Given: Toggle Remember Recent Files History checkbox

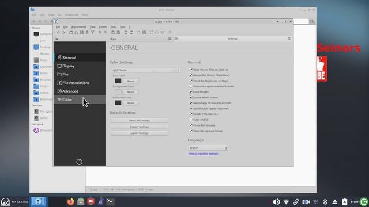Looking at the screenshot, I should tap(191, 75).
